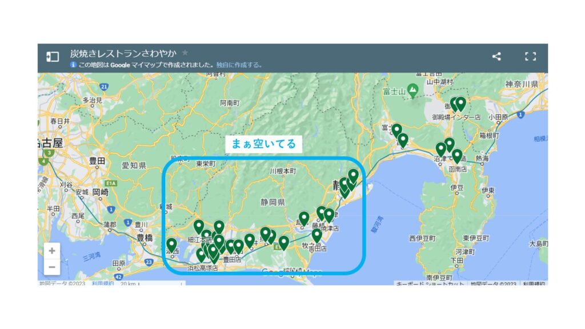This screenshot has height=329, width=585.
Task: Click the 御殿場インター店 label
Action: pyautogui.click(x=456, y=117)
